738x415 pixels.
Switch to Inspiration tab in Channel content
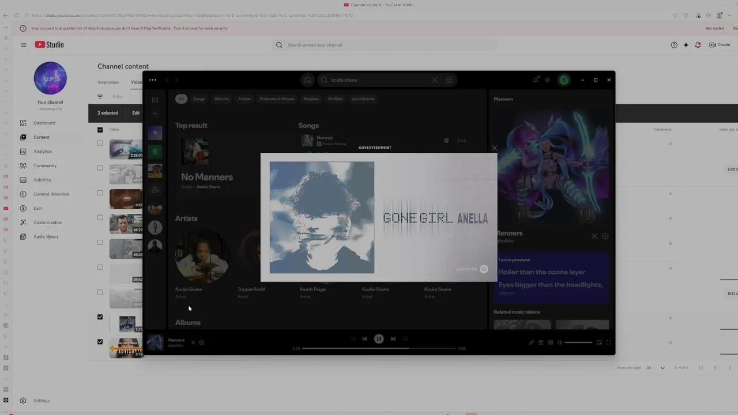tap(108, 82)
